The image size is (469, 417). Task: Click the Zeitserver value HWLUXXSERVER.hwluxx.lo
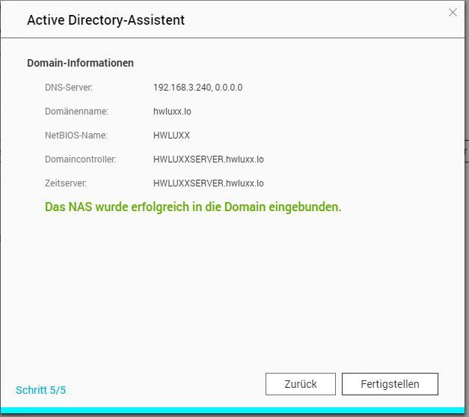point(208,183)
